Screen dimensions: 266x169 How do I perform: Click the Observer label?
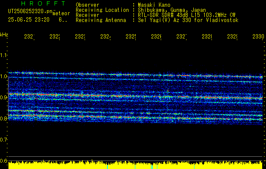point(88,5)
